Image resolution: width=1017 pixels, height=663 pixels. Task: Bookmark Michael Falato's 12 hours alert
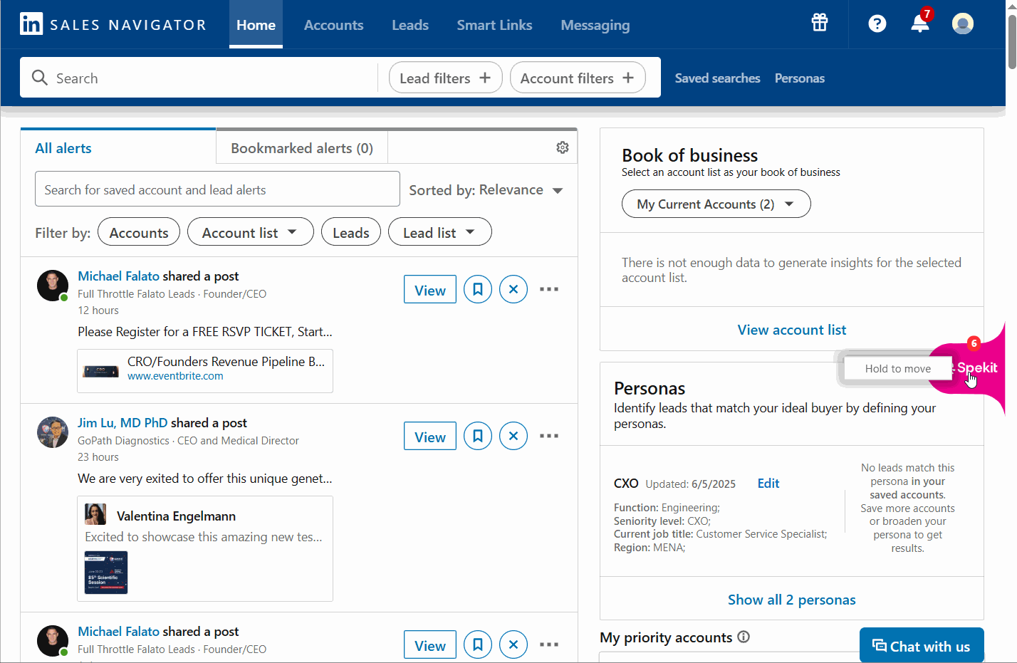pyautogui.click(x=478, y=289)
